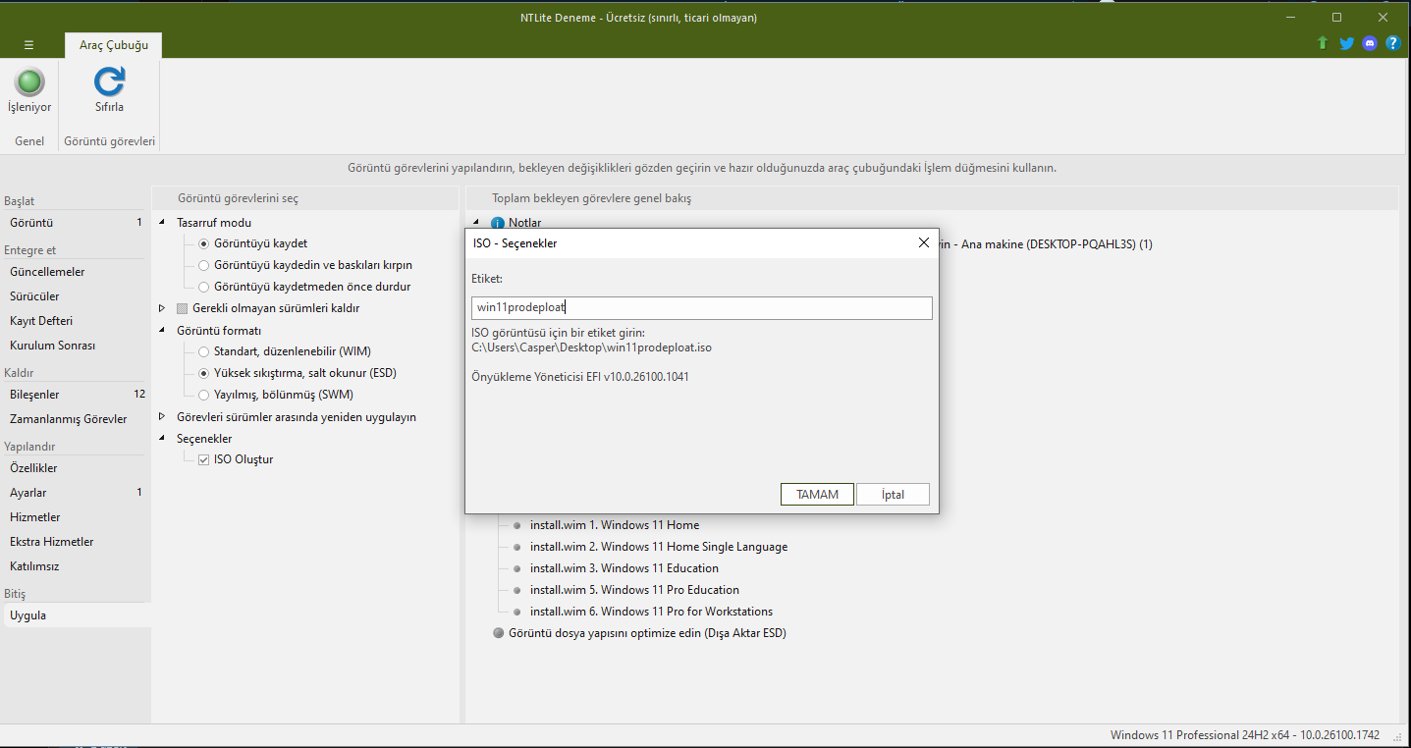Click bullet icon for Görüntü dosya yapısını optimize
This screenshot has width=1411, height=748.
point(498,633)
